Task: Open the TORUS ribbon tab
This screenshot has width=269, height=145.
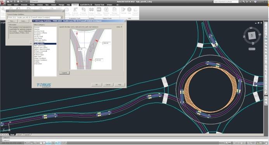Action: (x=75, y=5)
